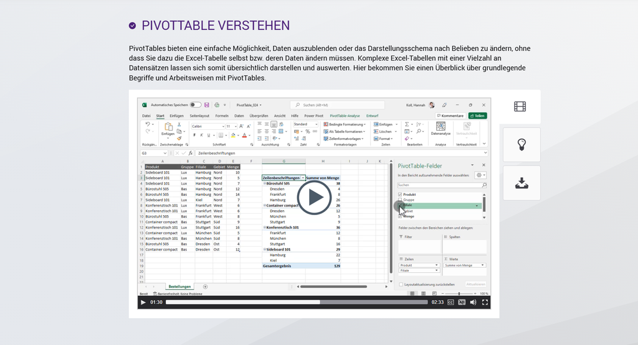Screen dimensions: 638x345
Task: Click the scissors Cut icon
Action: (x=179, y=124)
